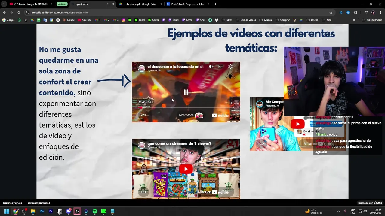Open Photoshop from the taskbar
The width and height of the screenshot is (385, 216).
[x=42, y=211]
